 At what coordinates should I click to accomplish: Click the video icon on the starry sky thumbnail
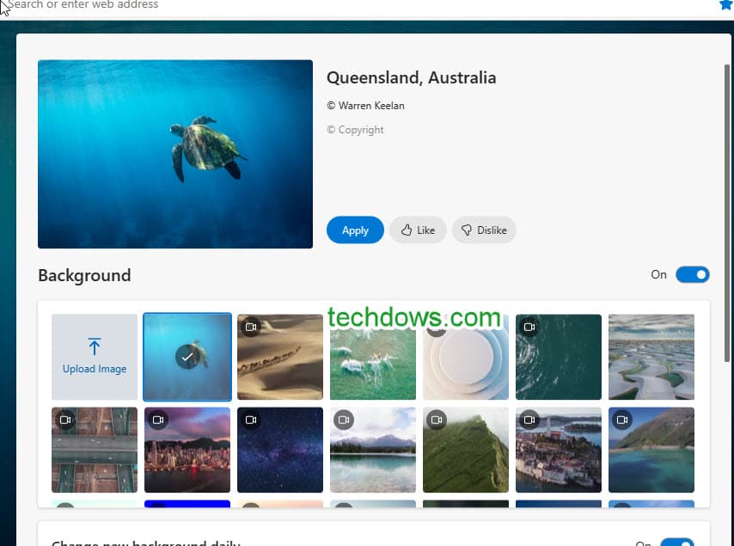click(x=251, y=420)
